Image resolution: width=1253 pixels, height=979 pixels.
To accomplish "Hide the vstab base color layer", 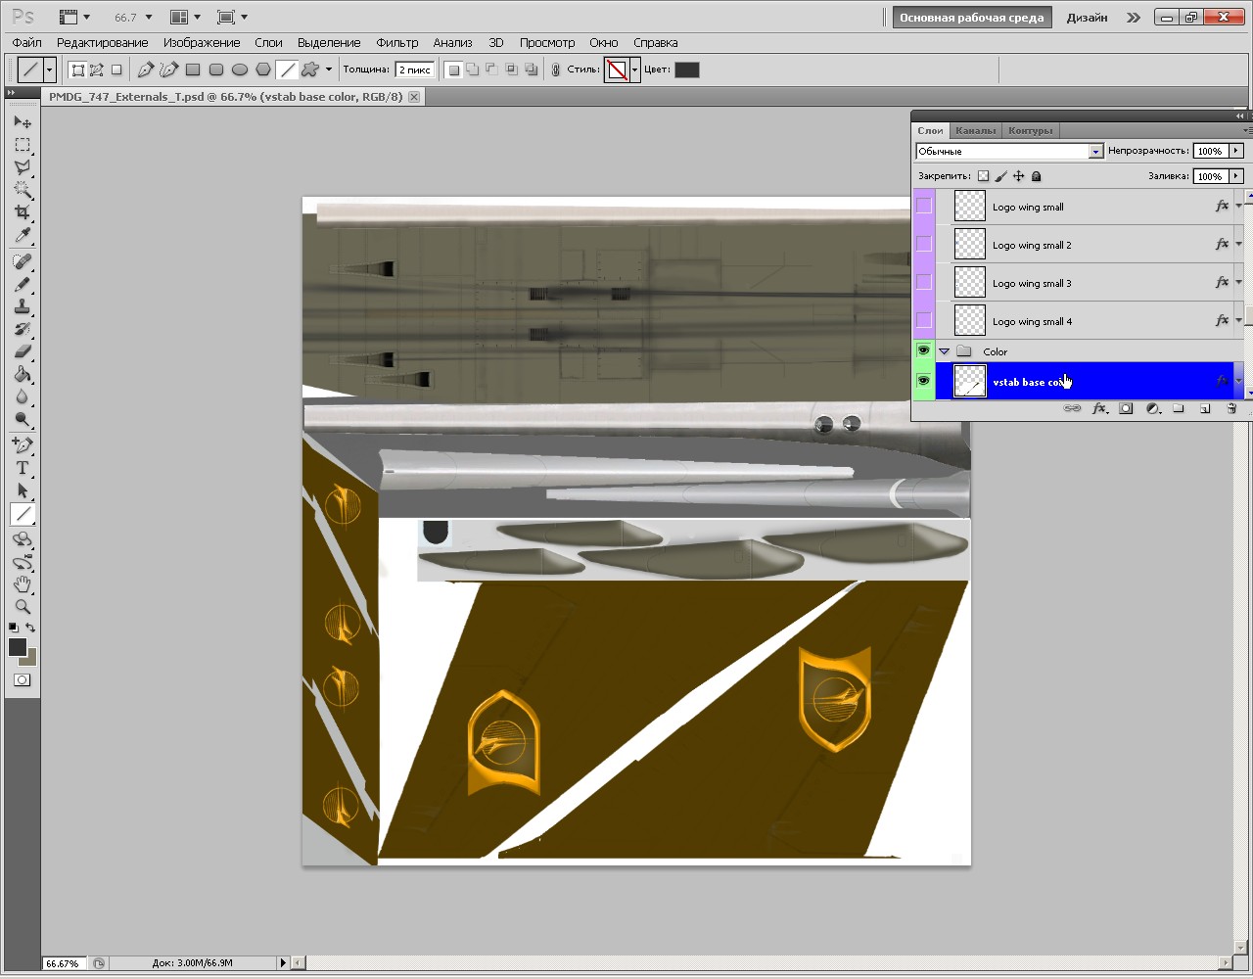I will coord(923,381).
